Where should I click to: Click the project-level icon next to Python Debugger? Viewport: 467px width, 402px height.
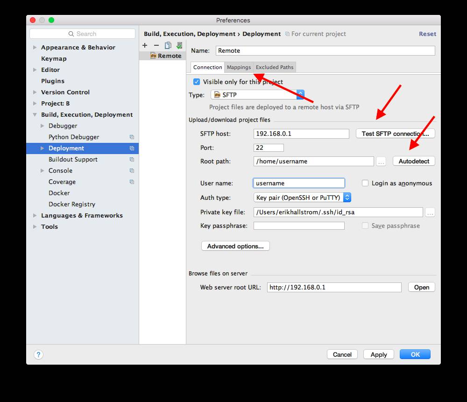point(132,137)
